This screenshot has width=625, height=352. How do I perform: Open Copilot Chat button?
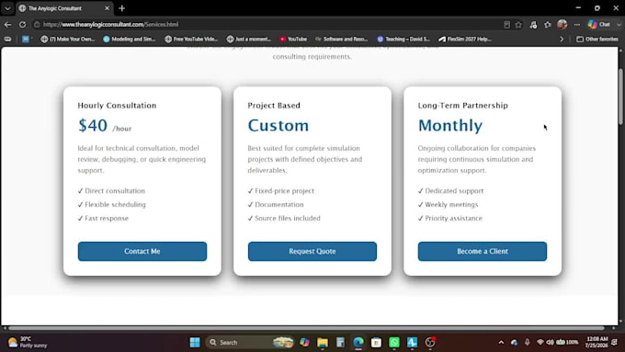[599, 24]
